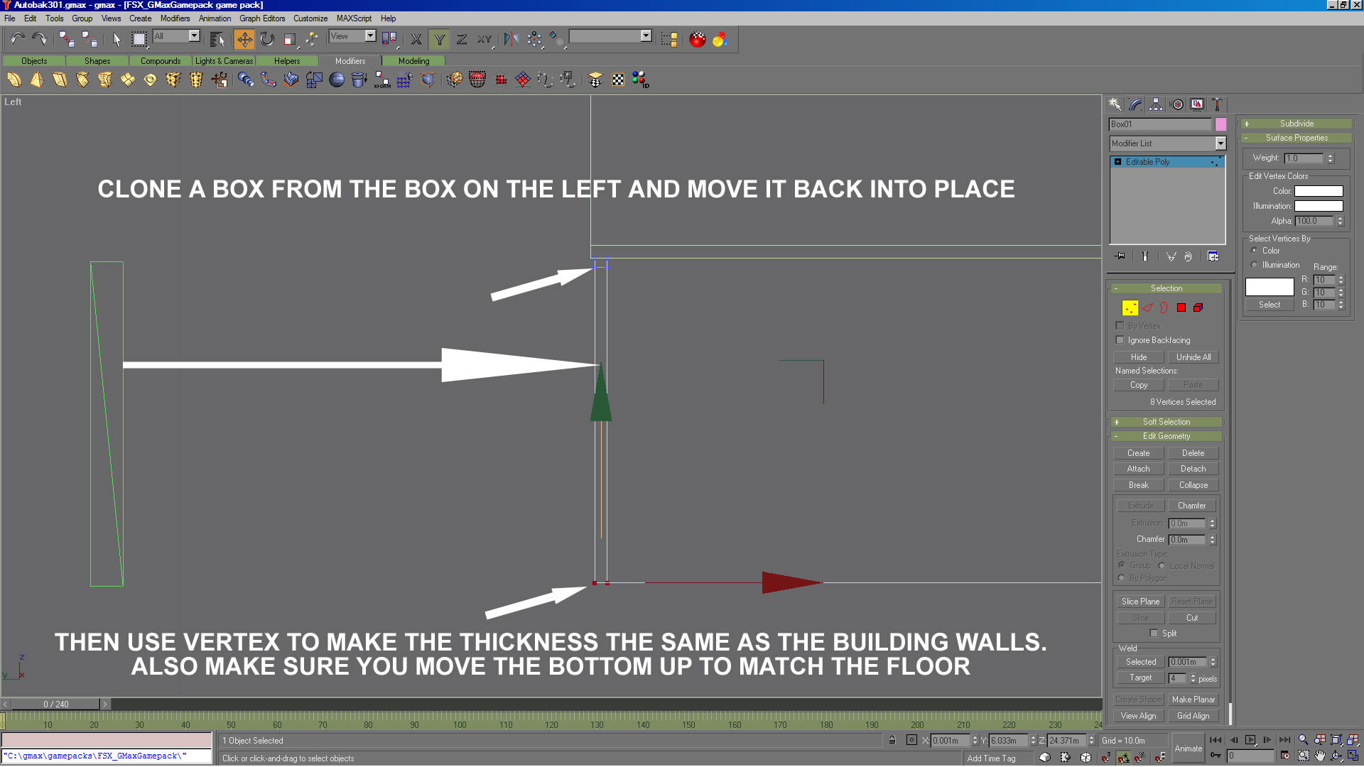Click the Make Planar button

click(1193, 700)
